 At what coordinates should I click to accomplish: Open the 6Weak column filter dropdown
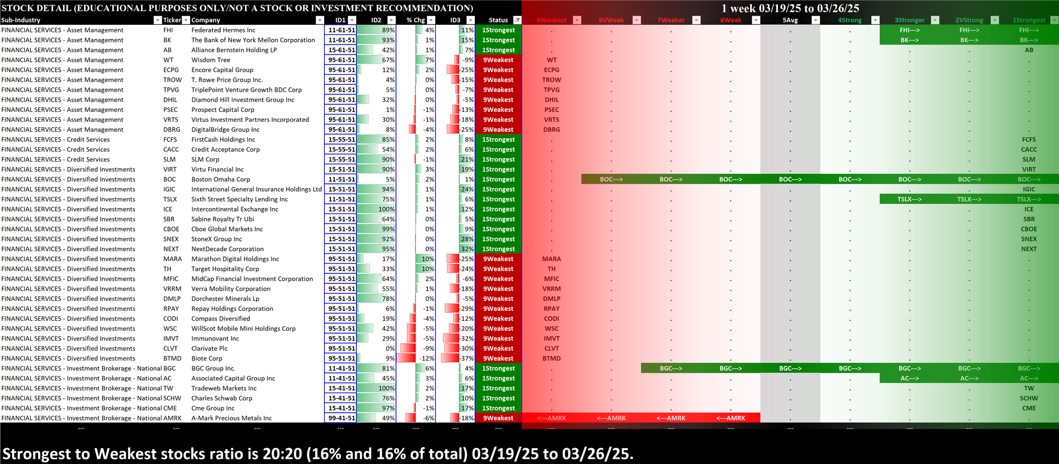tap(756, 20)
